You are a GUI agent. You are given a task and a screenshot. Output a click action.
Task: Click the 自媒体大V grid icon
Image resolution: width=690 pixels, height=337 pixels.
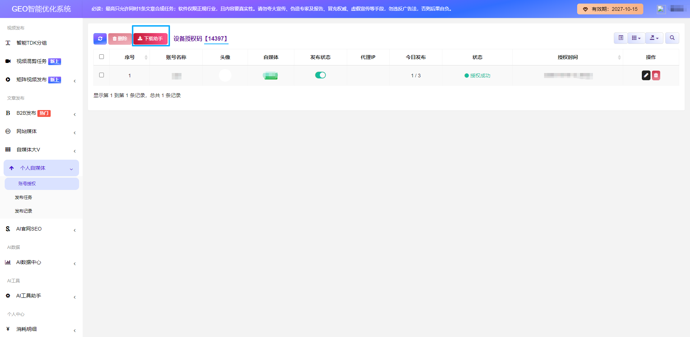pos(8,150)
